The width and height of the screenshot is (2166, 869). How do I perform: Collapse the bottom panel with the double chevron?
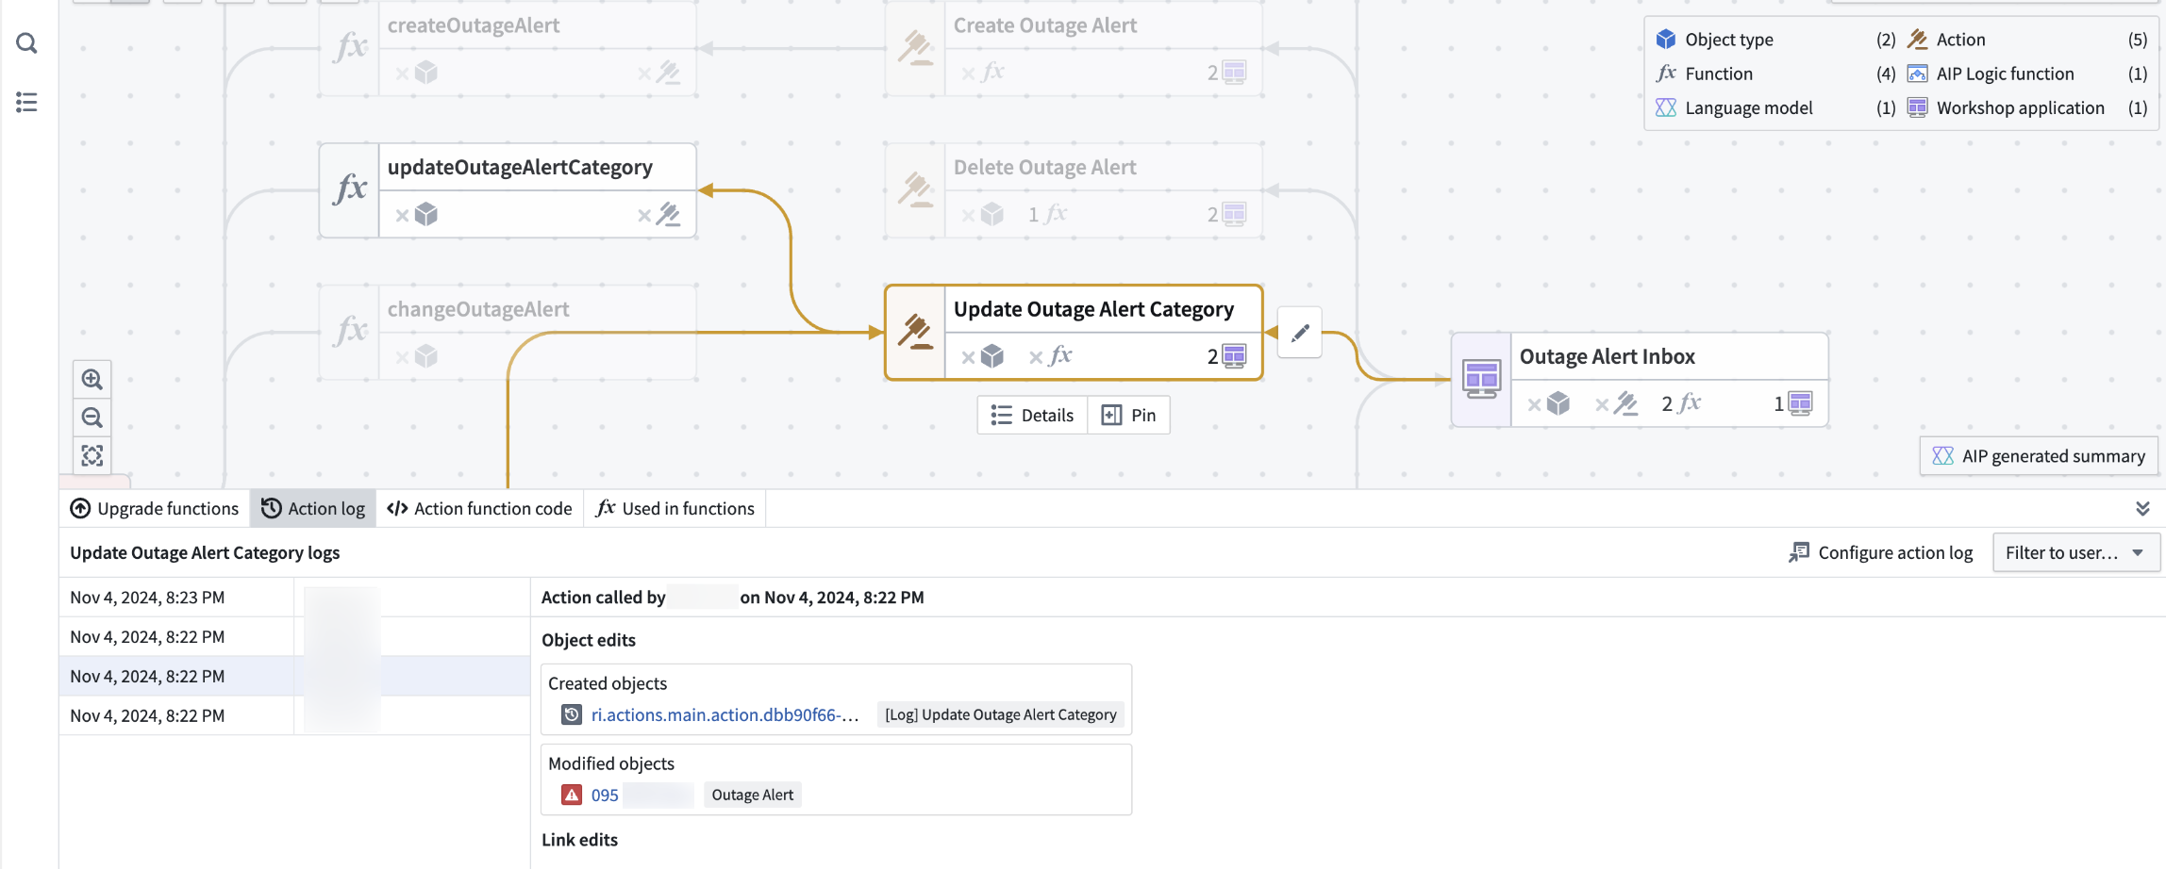[x=2143, y=508]
